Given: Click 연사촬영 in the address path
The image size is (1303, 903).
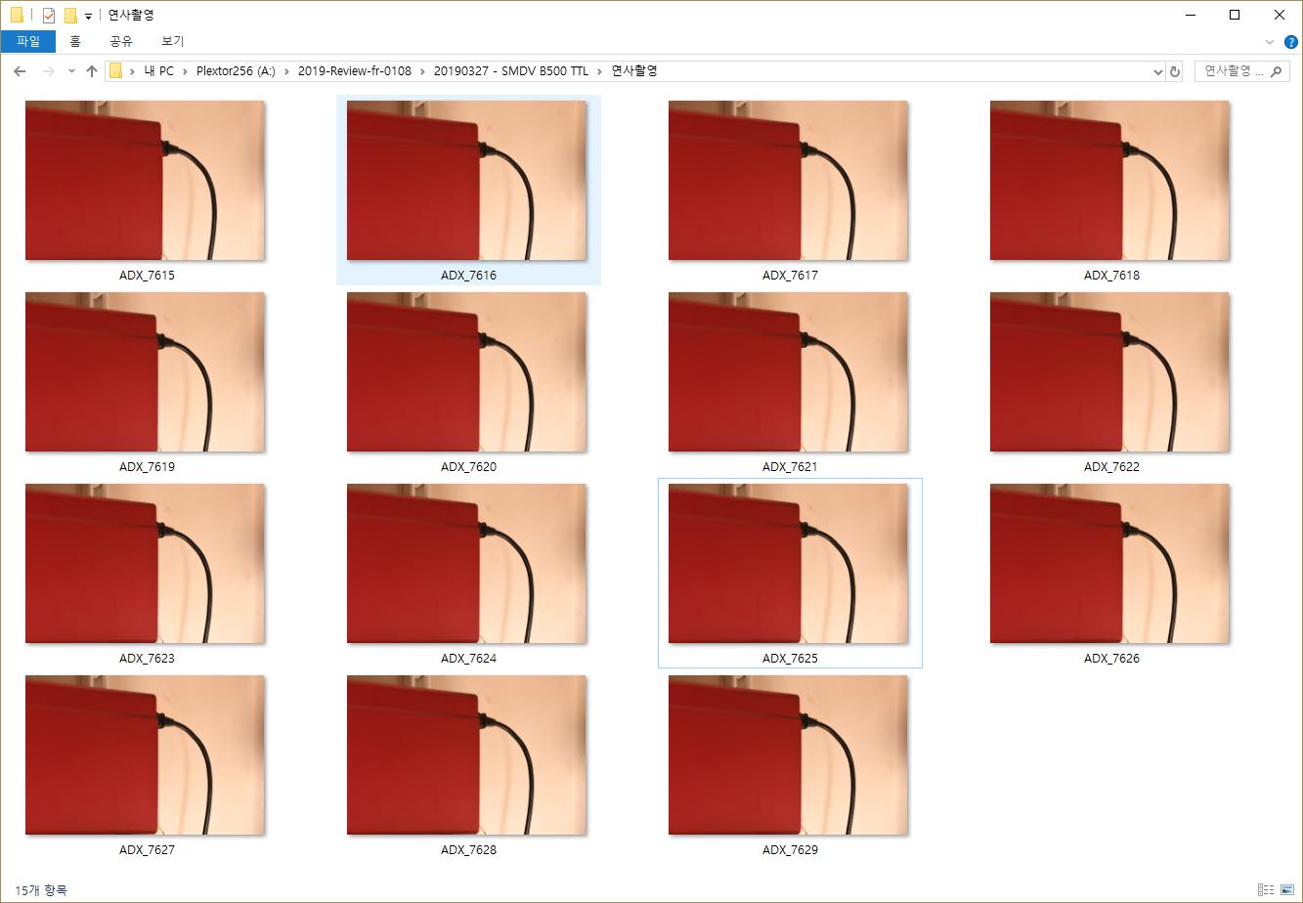Looking at the screenshot, I should 634,71.
